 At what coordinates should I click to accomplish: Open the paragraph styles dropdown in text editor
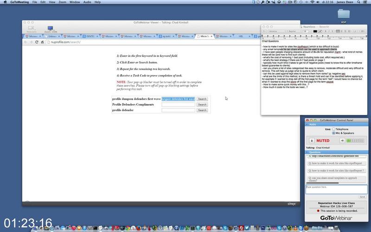pos(264,31)
